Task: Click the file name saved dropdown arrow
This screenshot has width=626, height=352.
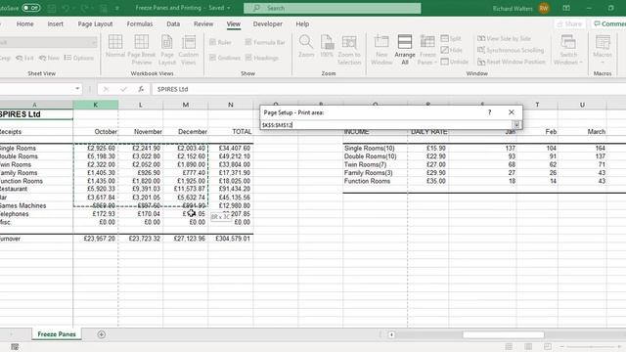Action: tap(228, 8)
